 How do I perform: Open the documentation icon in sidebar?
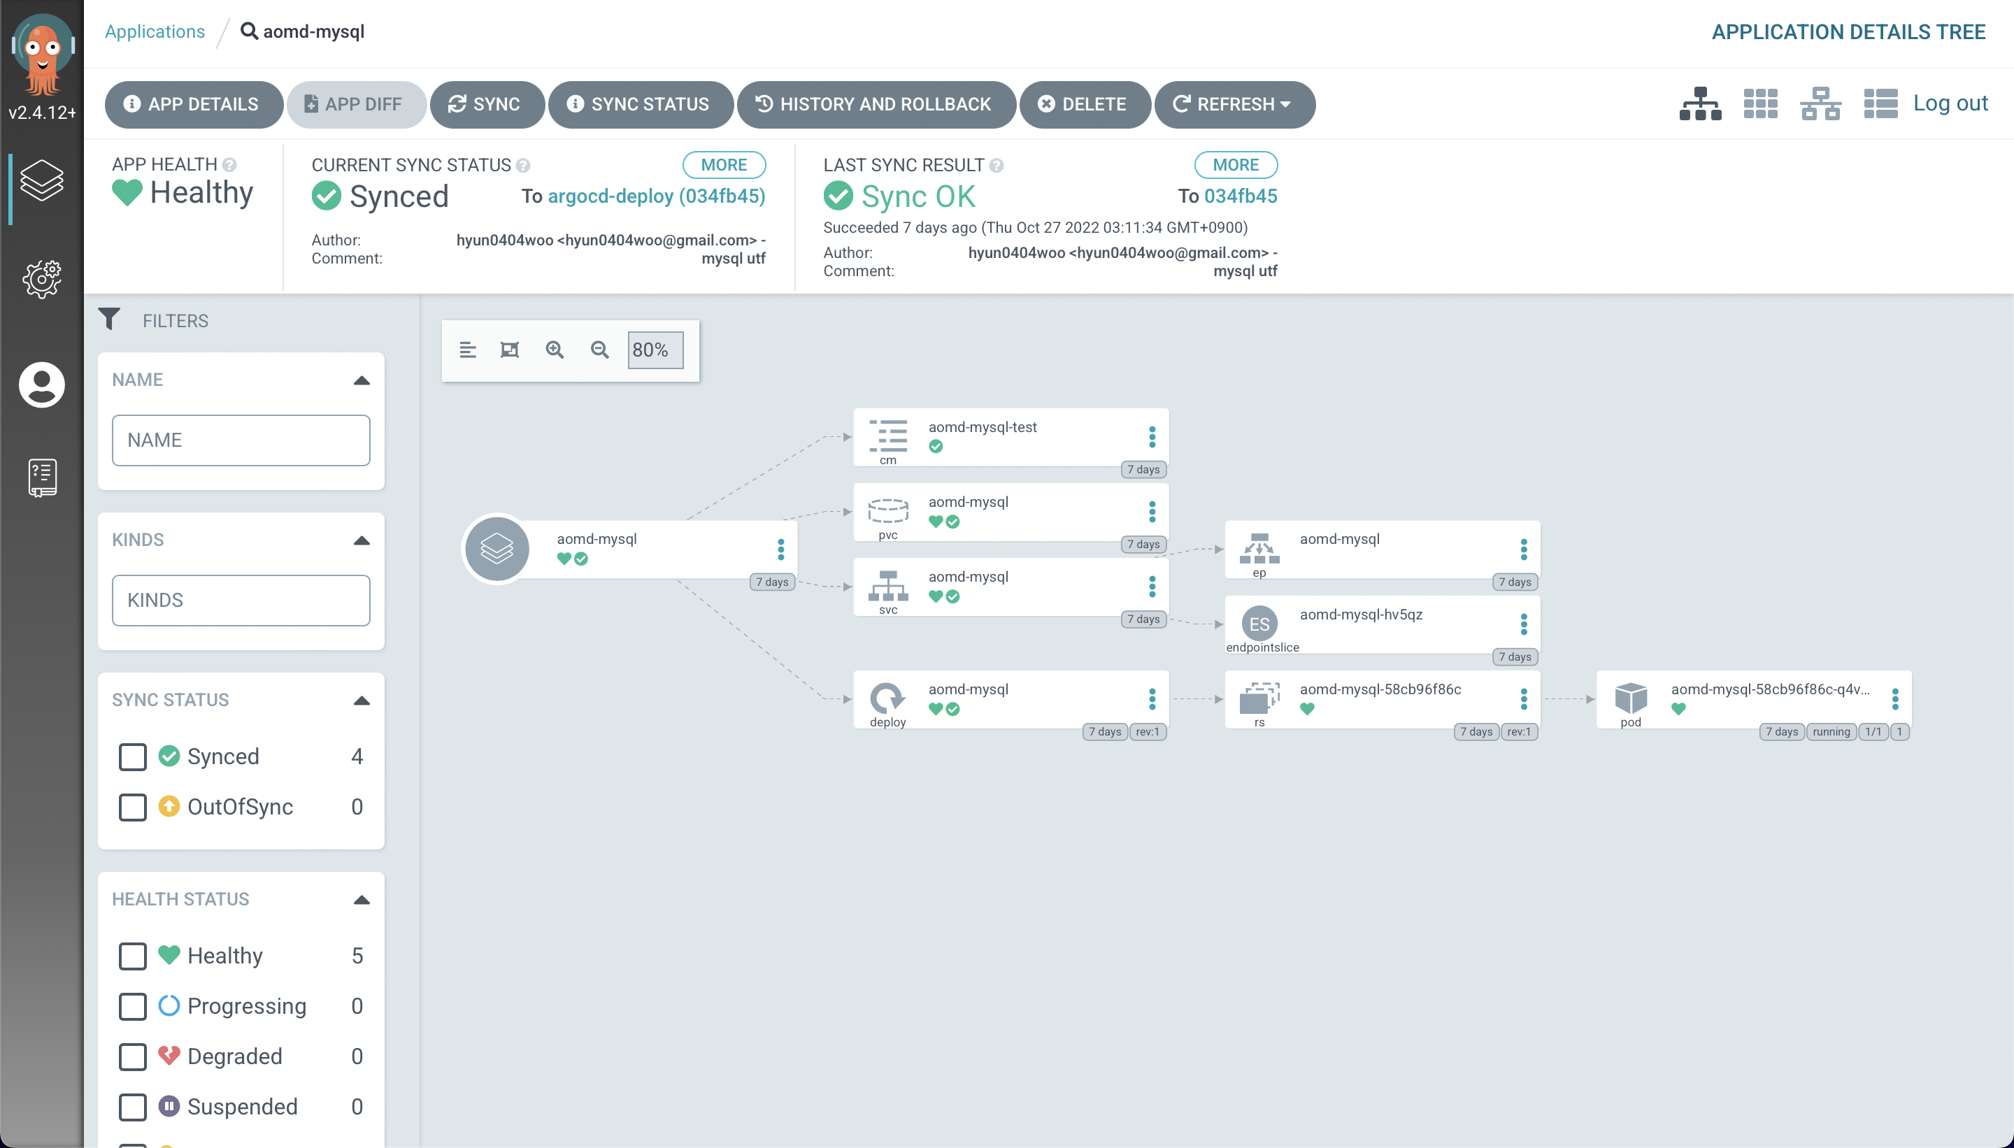[42, 477]
